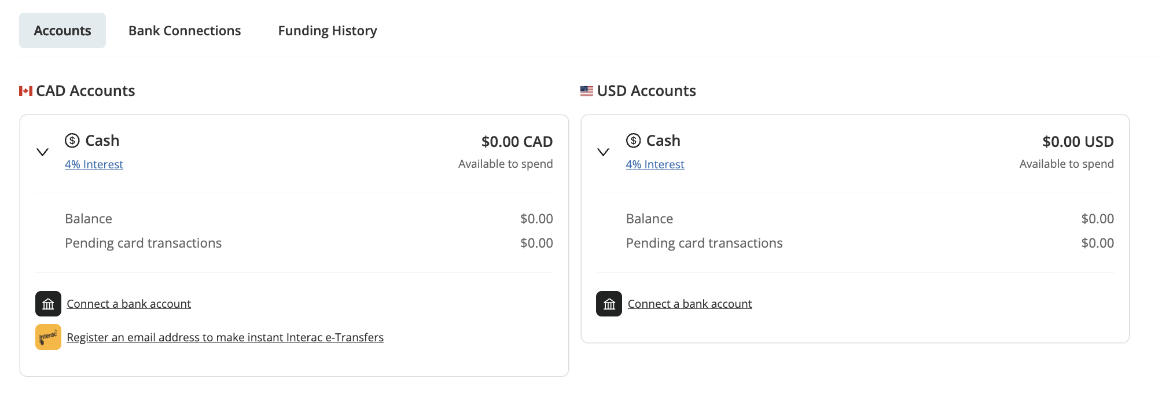Click the dollar coin icon in CAD Cash
This screenshot has height=405, width=1162.
[72, 141]
